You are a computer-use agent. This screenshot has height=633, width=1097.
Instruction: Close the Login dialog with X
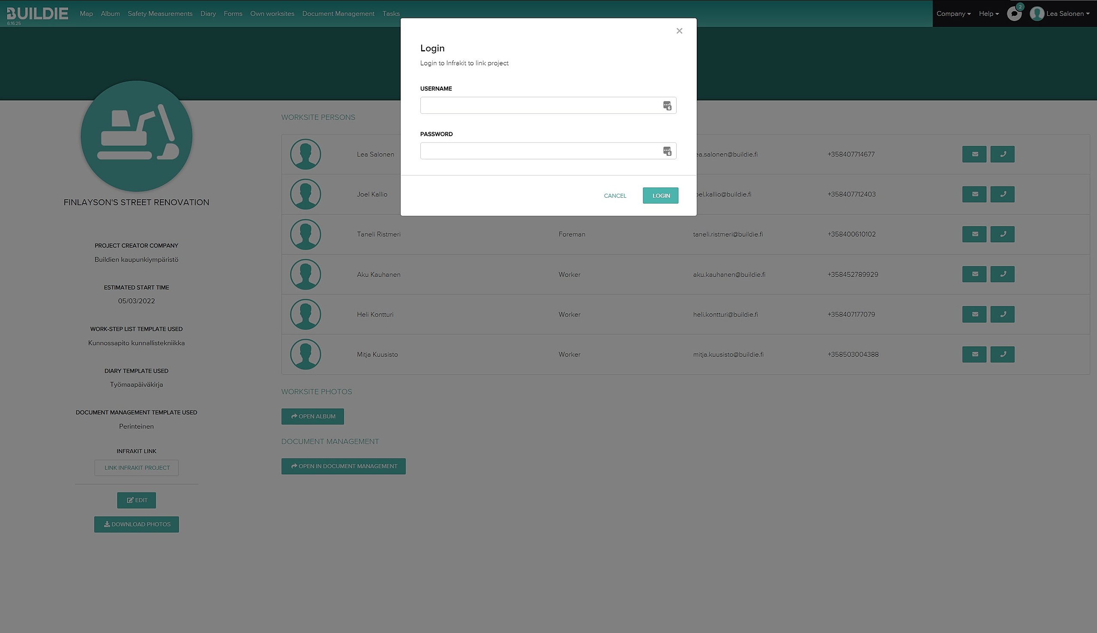[679, 31]
